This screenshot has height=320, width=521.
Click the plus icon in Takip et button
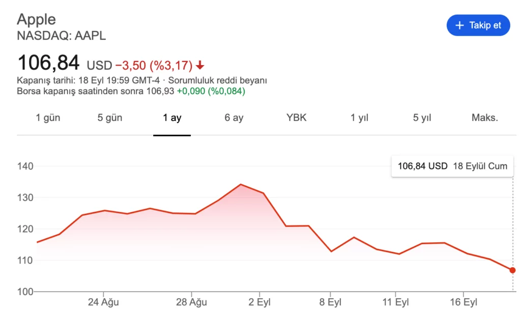(459, 25)
